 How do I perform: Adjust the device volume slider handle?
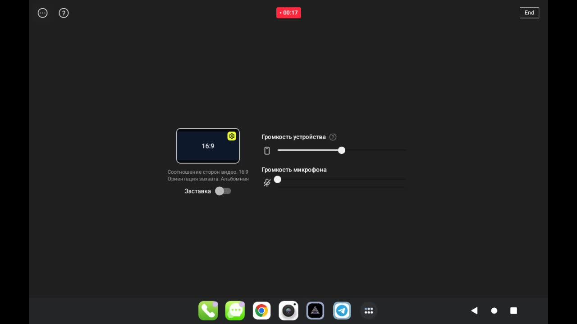[x=342, y=150]
